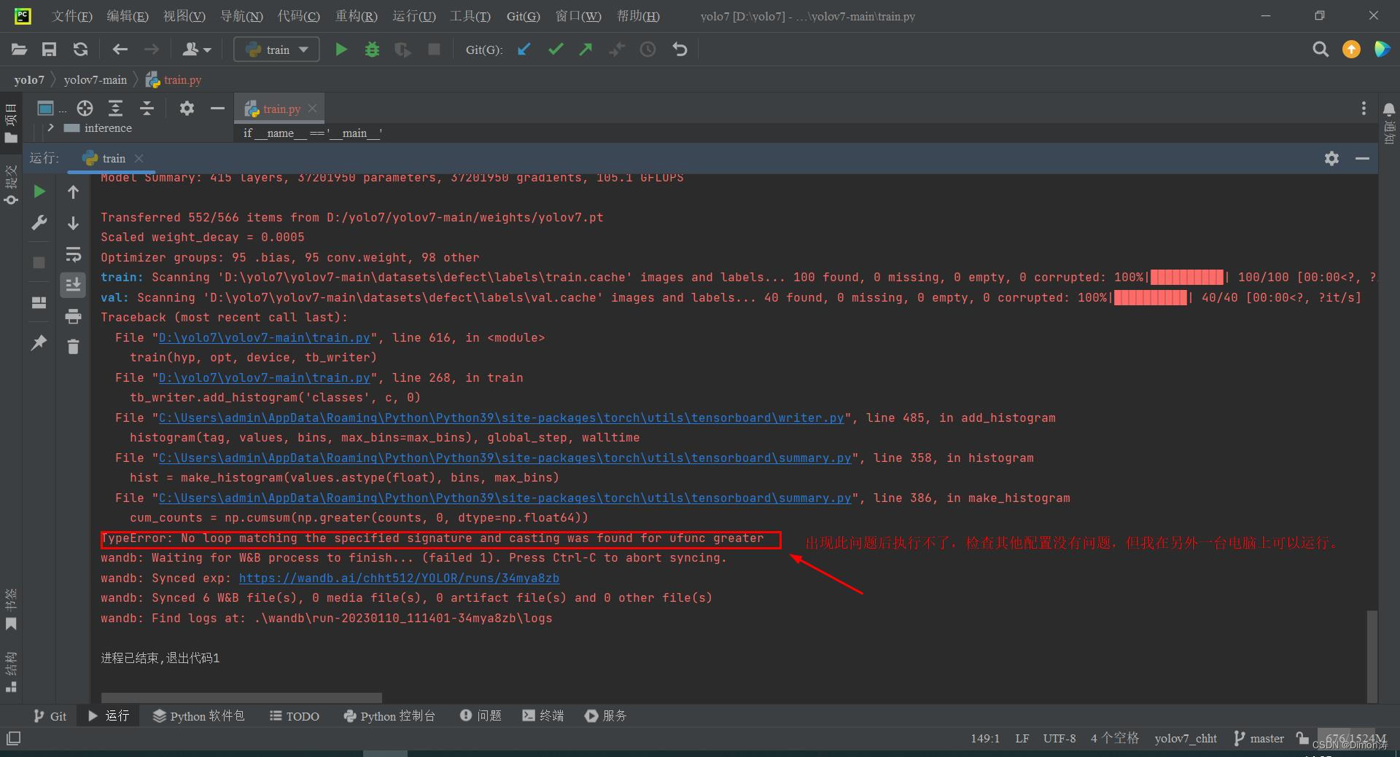Pin the run tool window tab
1400x757 pixels.
39,342
